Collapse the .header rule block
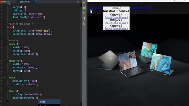 click(4, 44)
